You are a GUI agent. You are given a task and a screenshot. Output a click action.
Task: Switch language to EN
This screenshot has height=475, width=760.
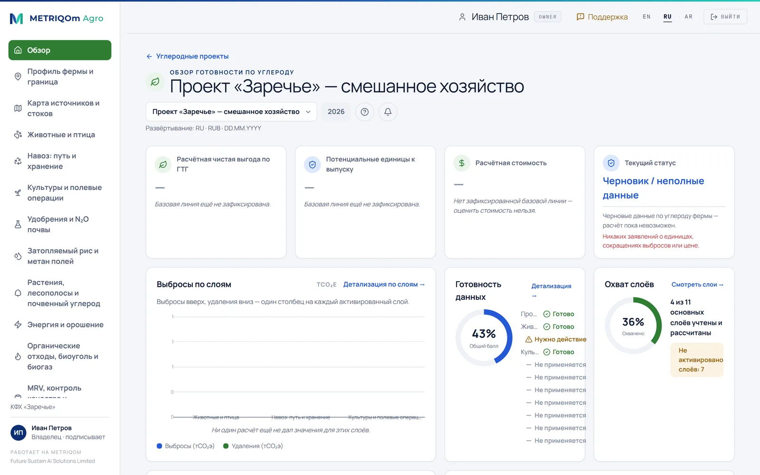(x=646, y=17)
